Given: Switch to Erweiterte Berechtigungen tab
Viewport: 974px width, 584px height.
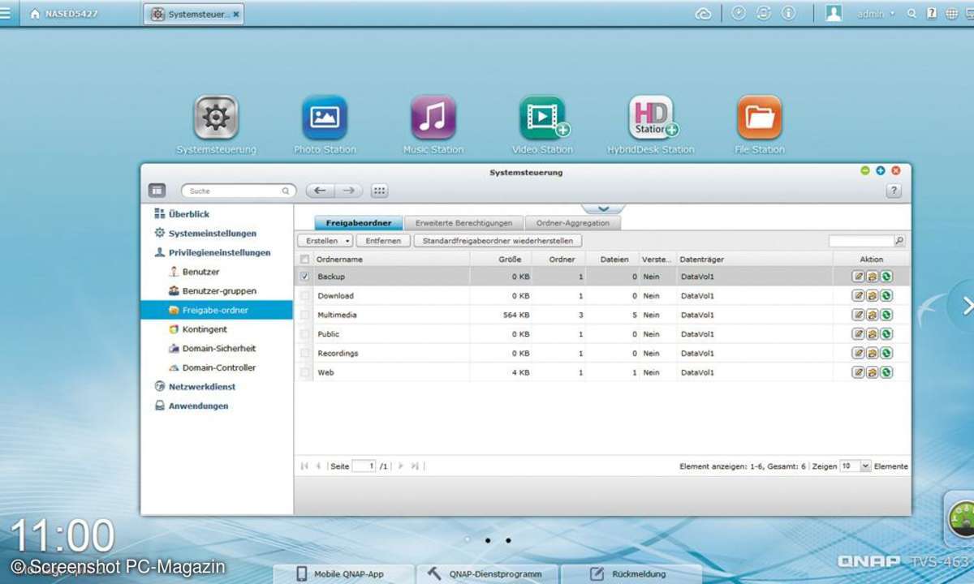Looking at the screenshot, I should [463, 223].
